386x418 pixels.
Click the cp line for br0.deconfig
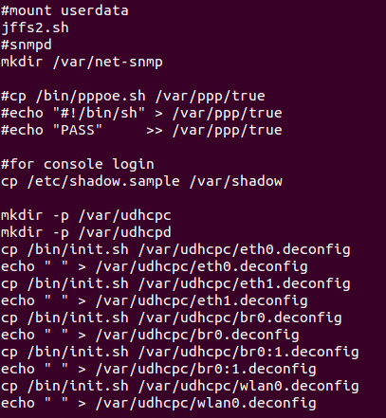click(x=172, y=318)
